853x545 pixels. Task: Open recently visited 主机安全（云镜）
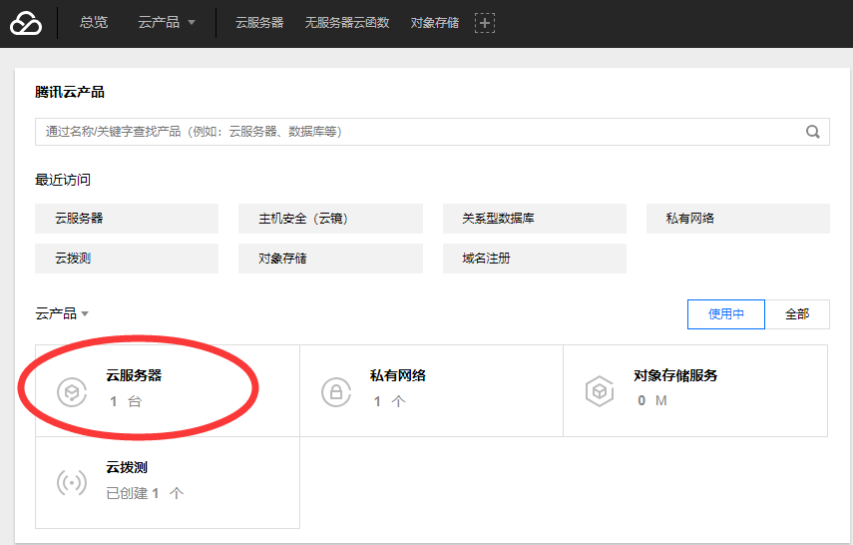(x=330, y=219)
